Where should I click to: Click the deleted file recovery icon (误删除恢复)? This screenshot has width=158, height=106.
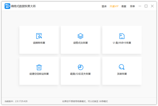[39, 36]
